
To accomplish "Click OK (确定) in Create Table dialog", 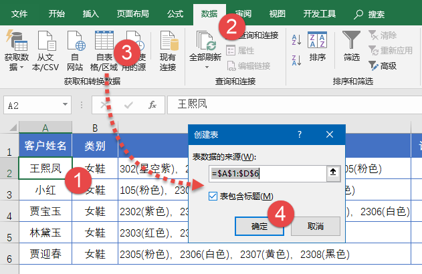I will tap(259, 226).
